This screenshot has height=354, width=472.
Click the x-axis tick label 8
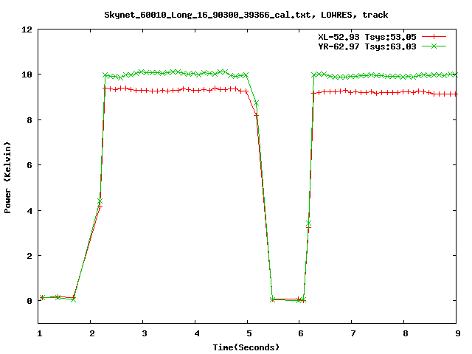click(x=406, y=333)
